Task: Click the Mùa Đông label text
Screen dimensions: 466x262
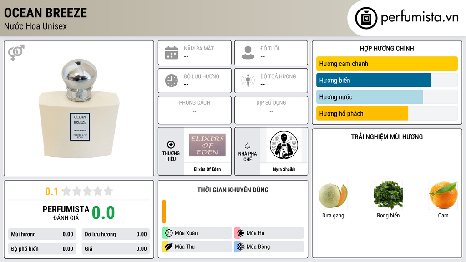Action: pos(258,247)
